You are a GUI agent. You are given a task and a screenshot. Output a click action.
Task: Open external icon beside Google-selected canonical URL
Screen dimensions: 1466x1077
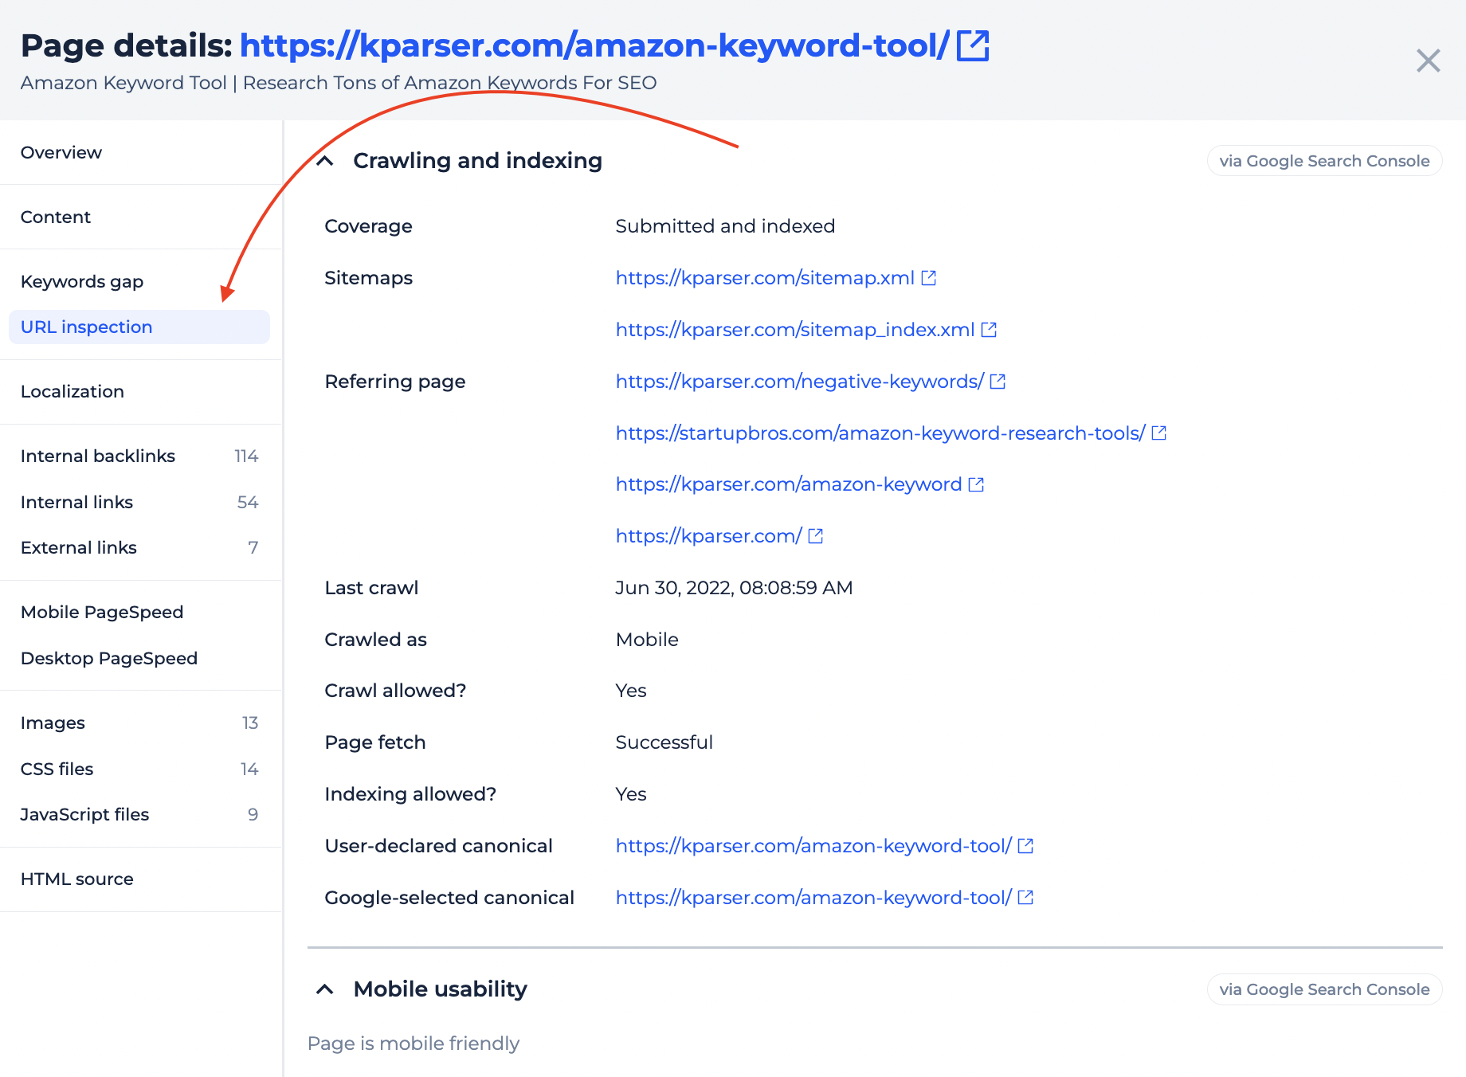[x=1025, y=898]
